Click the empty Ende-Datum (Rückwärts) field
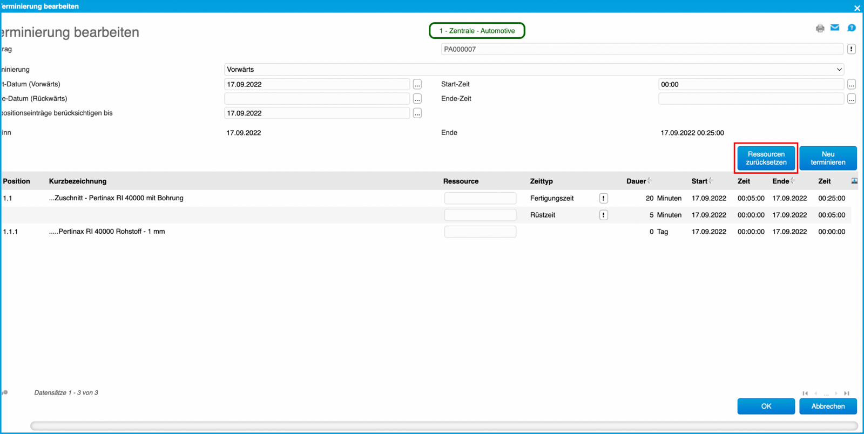Image resolution: width=864 pixels, height=434 pixels. tap(317, 99)
